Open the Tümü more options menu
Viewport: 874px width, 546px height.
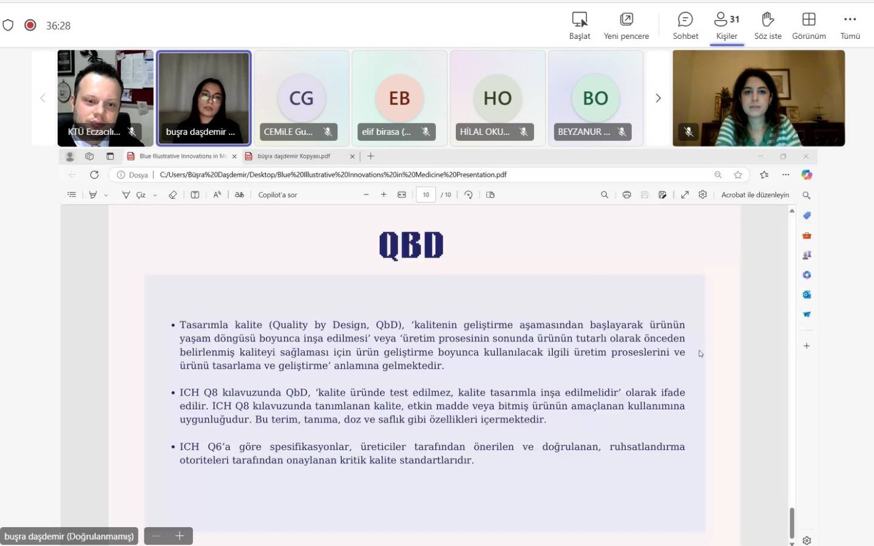(850, 26)
